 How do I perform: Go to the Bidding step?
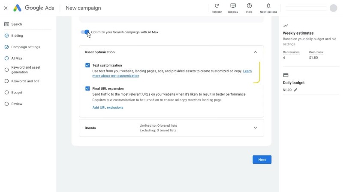click(x=17, y=36)
